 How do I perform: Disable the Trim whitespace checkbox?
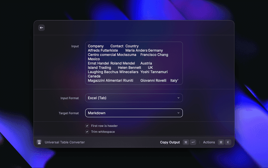87,132
